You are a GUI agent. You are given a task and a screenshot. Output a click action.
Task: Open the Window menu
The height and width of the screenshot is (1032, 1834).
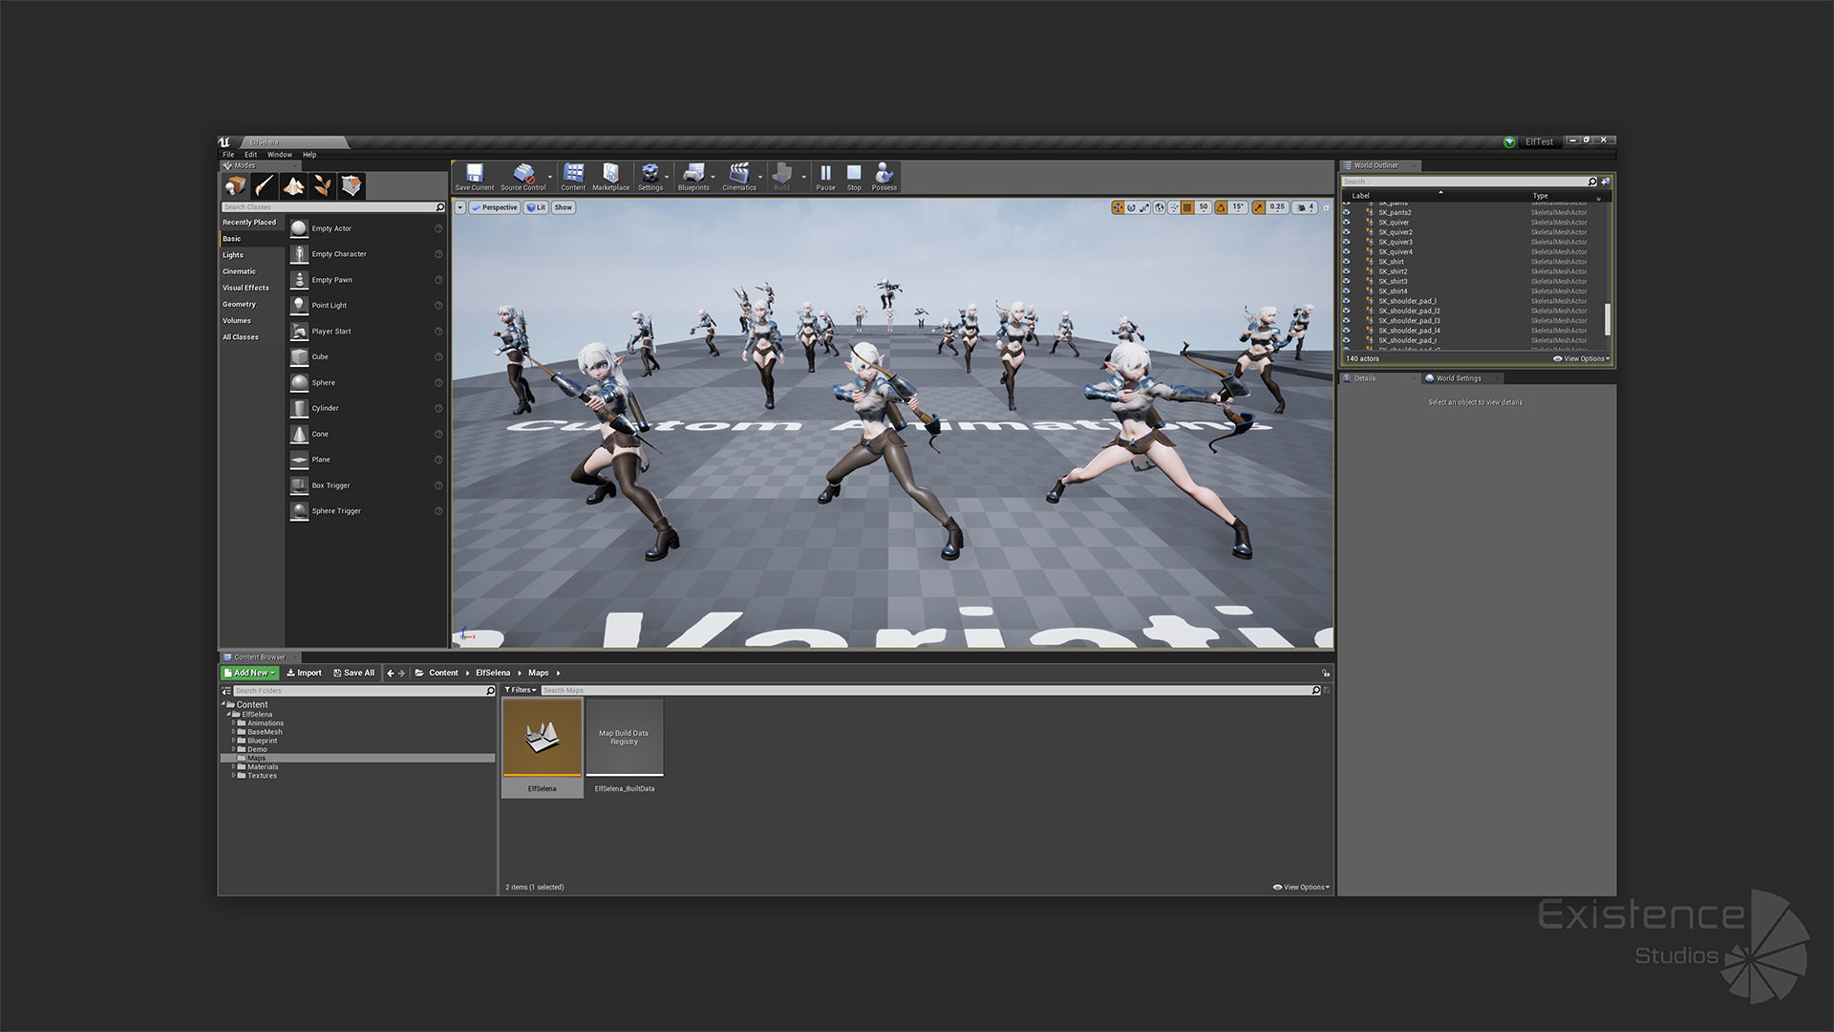click(279, 154)
